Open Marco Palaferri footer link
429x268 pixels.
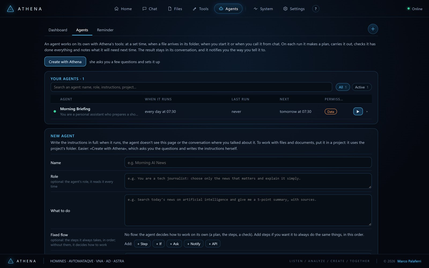tap(409, 261)
